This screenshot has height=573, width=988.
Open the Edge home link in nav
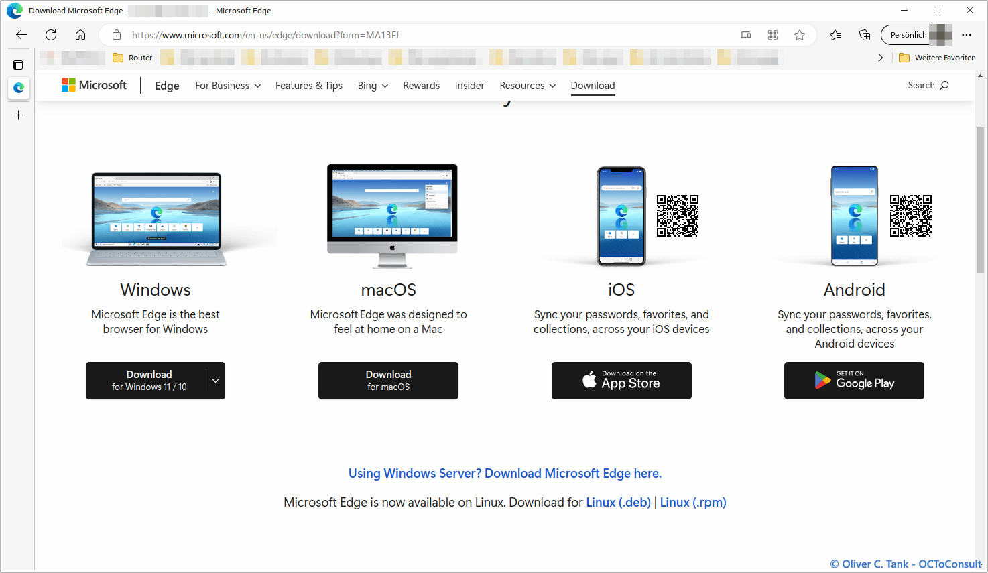[x=167, y=86]
